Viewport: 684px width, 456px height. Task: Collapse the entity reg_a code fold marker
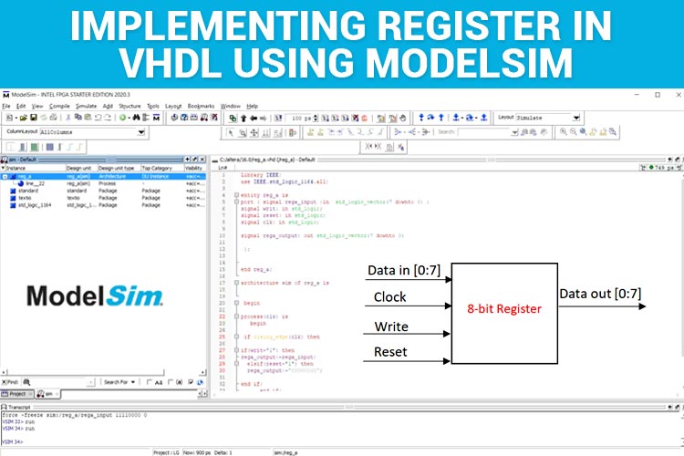(236, 195)
